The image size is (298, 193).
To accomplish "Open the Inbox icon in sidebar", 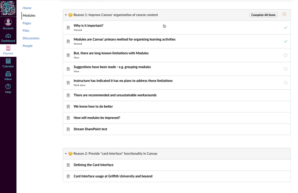I will (x=8, y=74).
